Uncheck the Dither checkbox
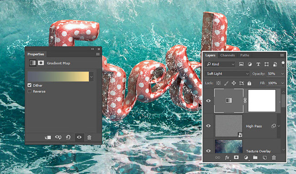296x174 pixels. pyautogui.click(x=30, y=85)
